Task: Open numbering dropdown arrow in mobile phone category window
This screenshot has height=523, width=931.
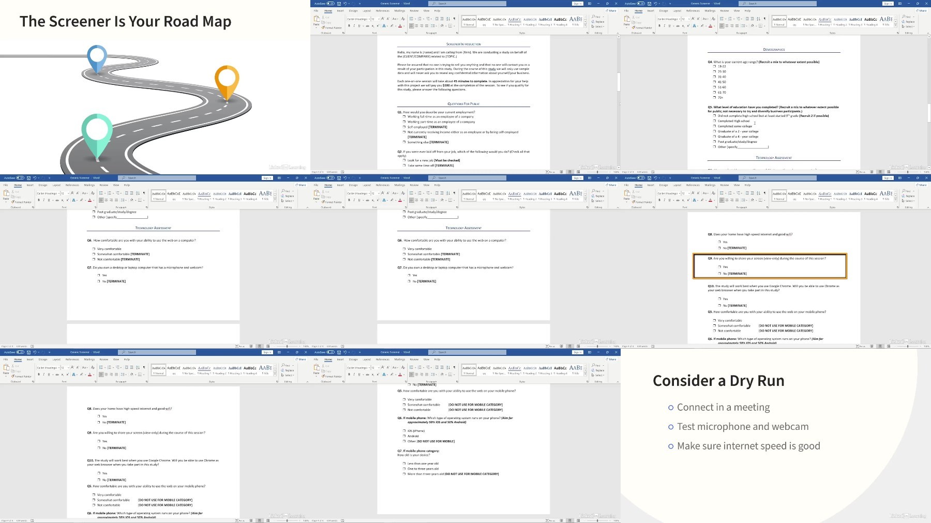Action: coord(424,367)
